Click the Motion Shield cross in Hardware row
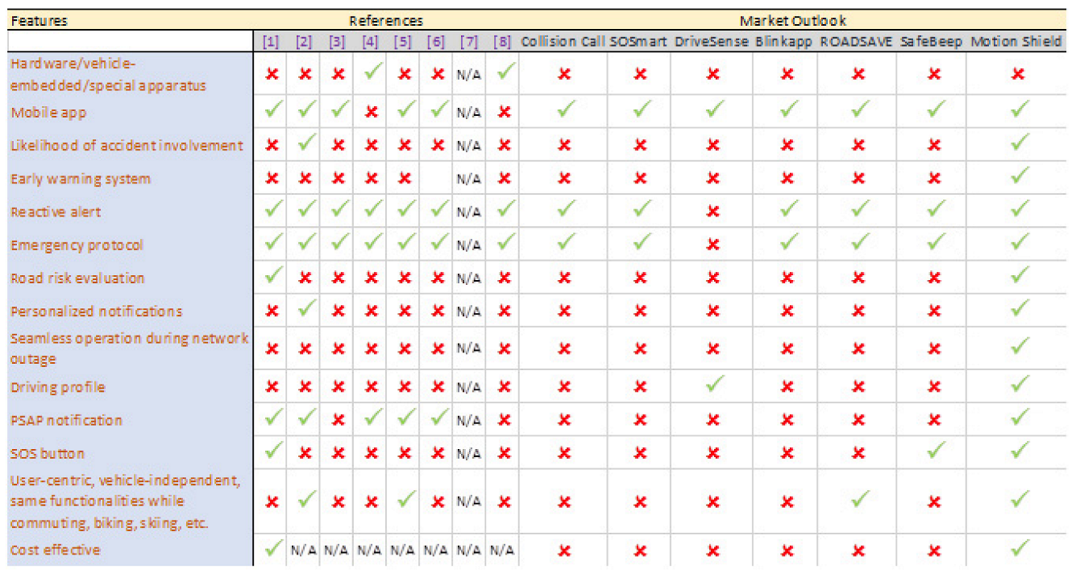Screen dimensions: 1080x573 point(1019,74)
